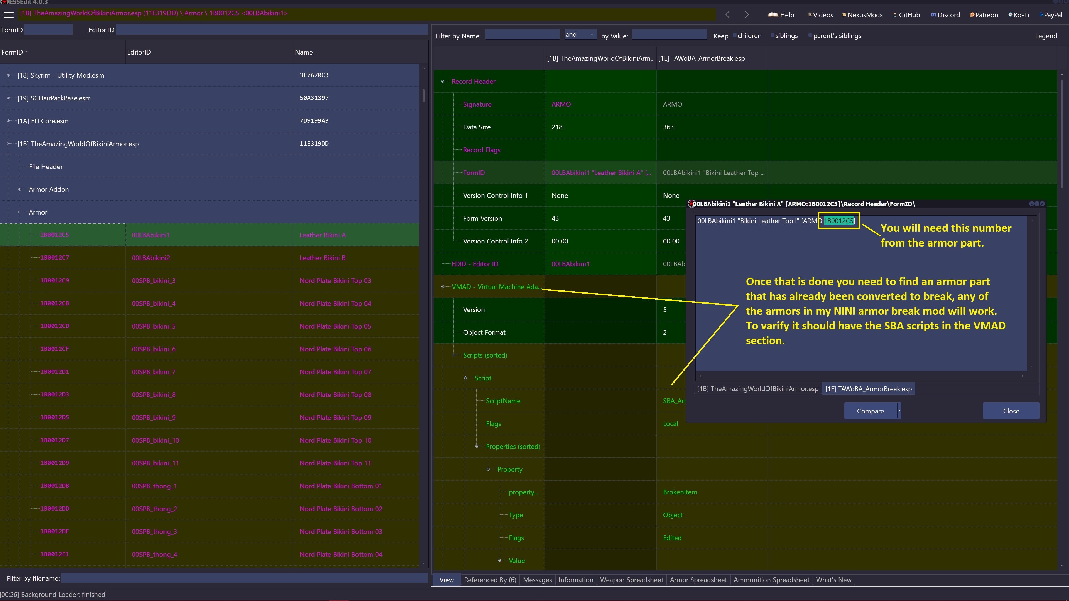
Task: Enable the Keep siblings checkbox
Action: click(x=772, y=36)
